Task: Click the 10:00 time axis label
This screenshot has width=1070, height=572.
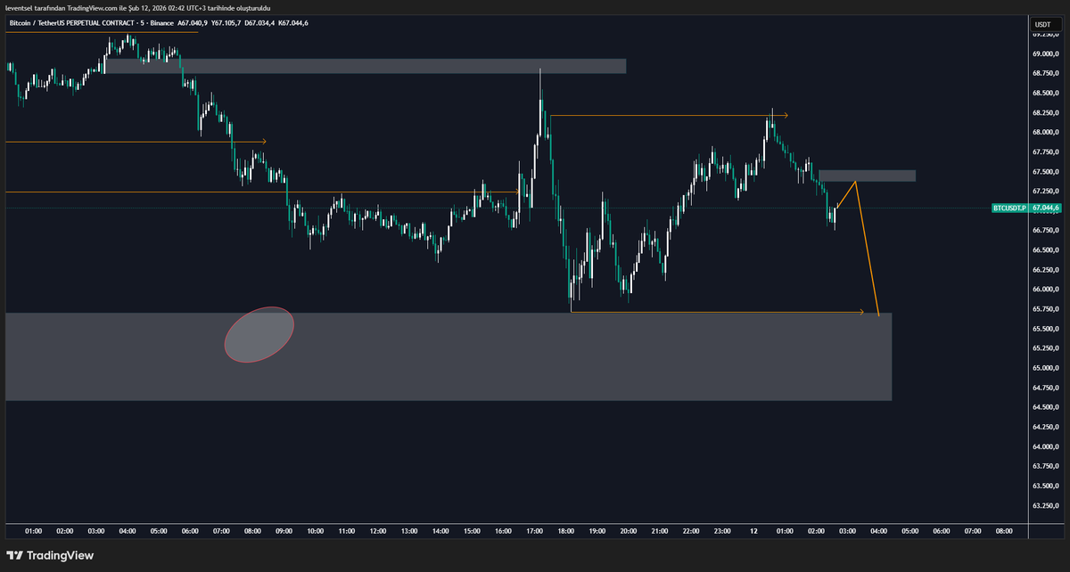Action: click(315, 531)
